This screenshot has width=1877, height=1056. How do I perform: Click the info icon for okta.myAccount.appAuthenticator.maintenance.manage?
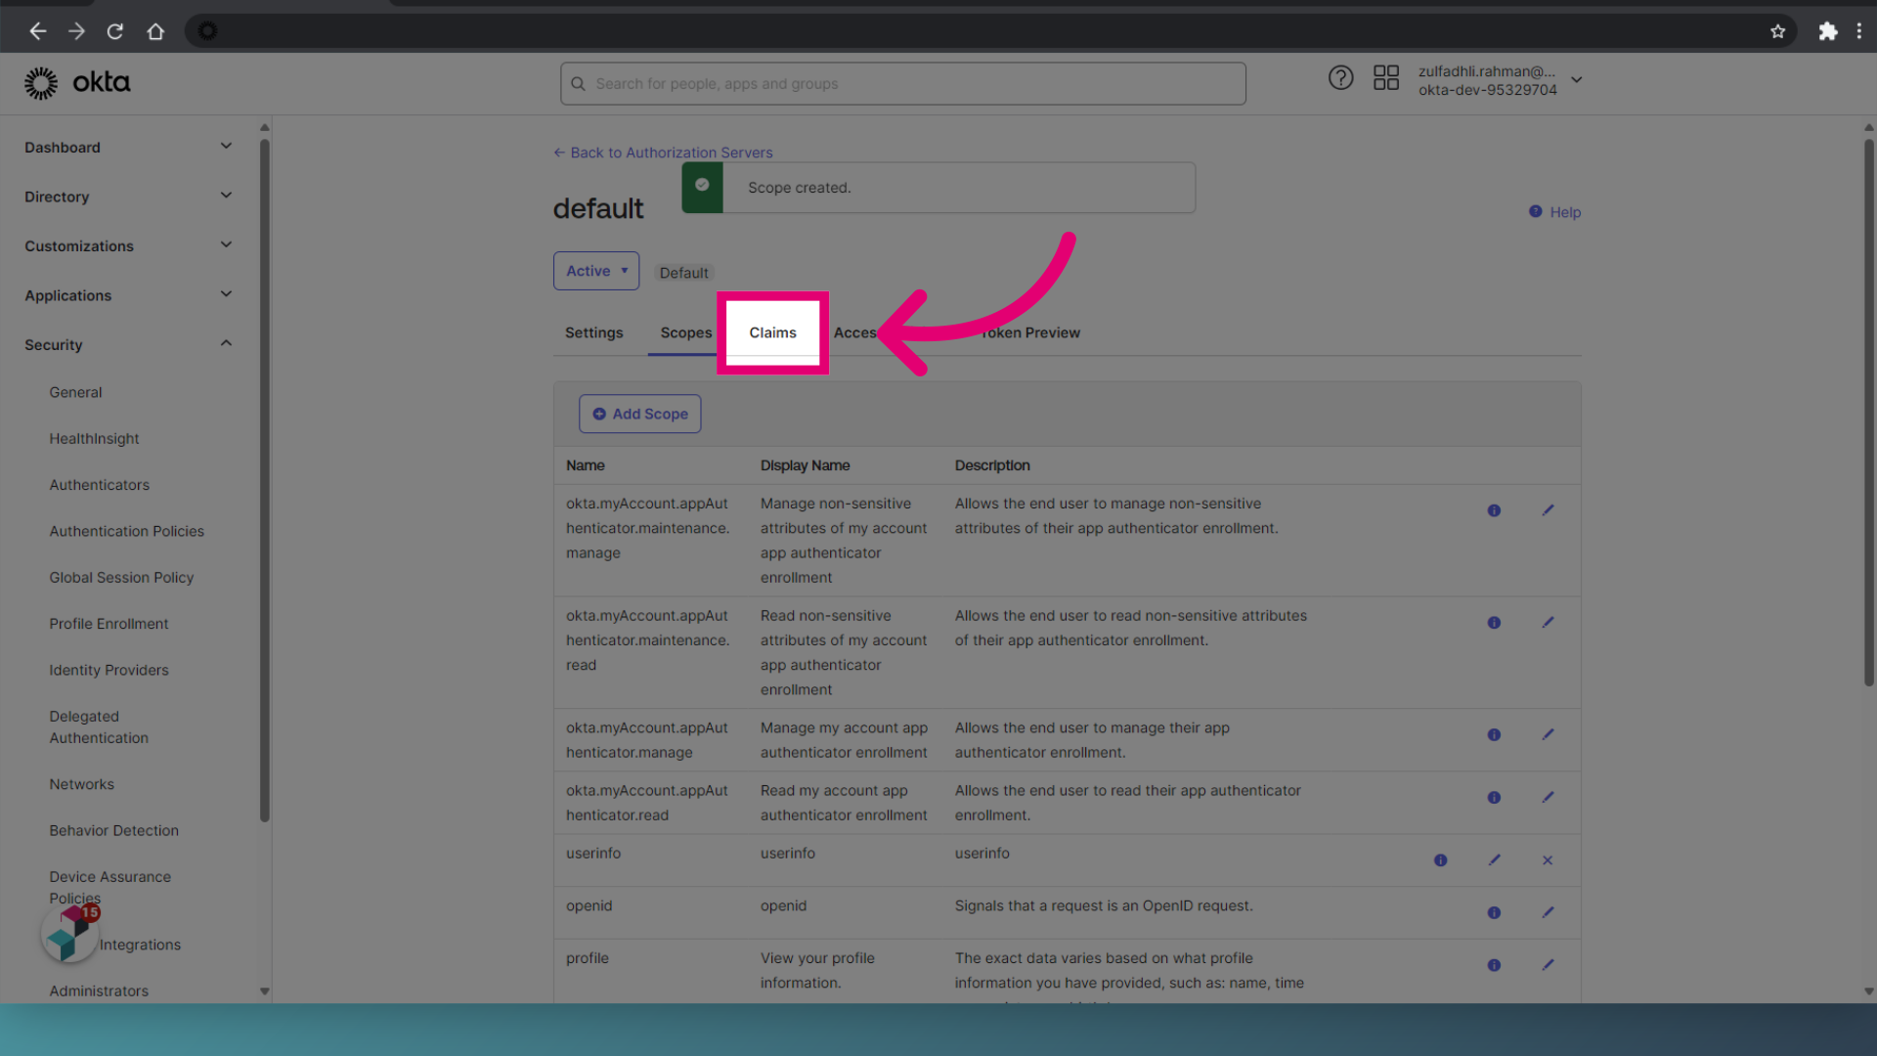[x=1494, y=510]
